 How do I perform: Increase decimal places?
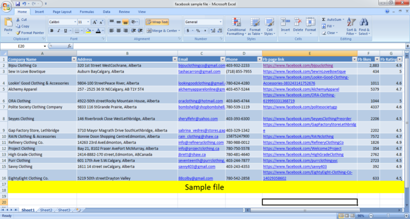[213, 31]
